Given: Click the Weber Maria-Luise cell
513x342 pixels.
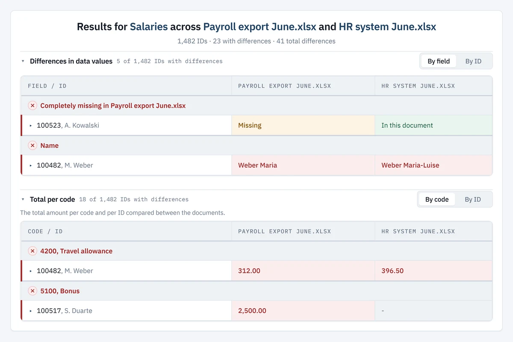Looking at the screenshot, I should [x=433, y=165].
